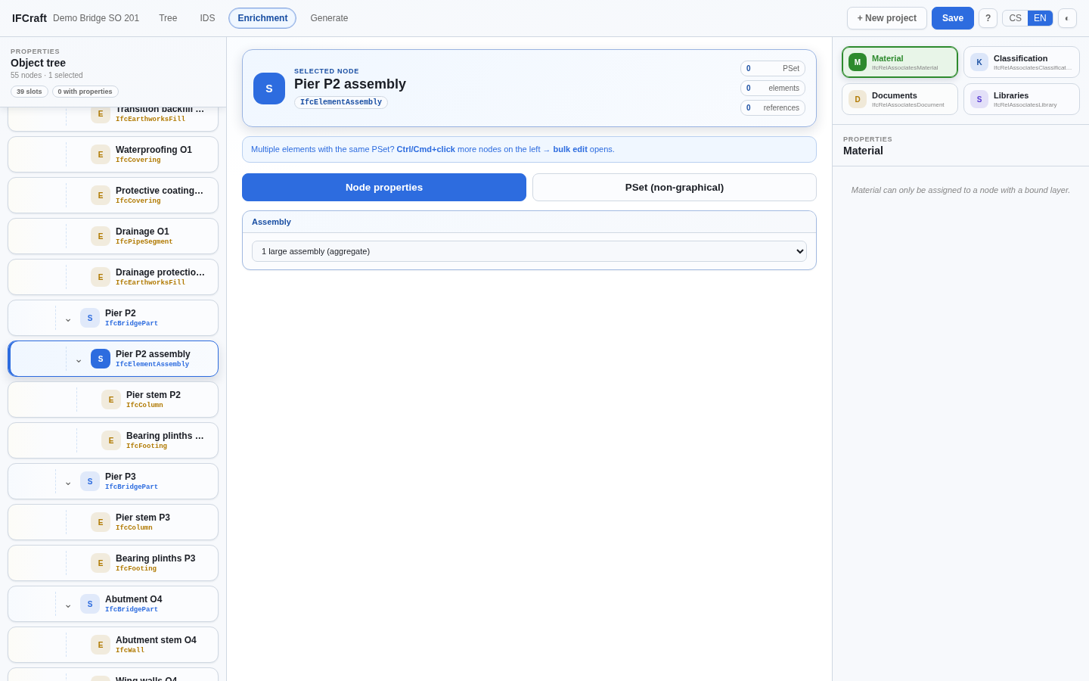Switch to Node properties tab
This screenshot has width=1089, height=681.
click(x=384, y=188)
